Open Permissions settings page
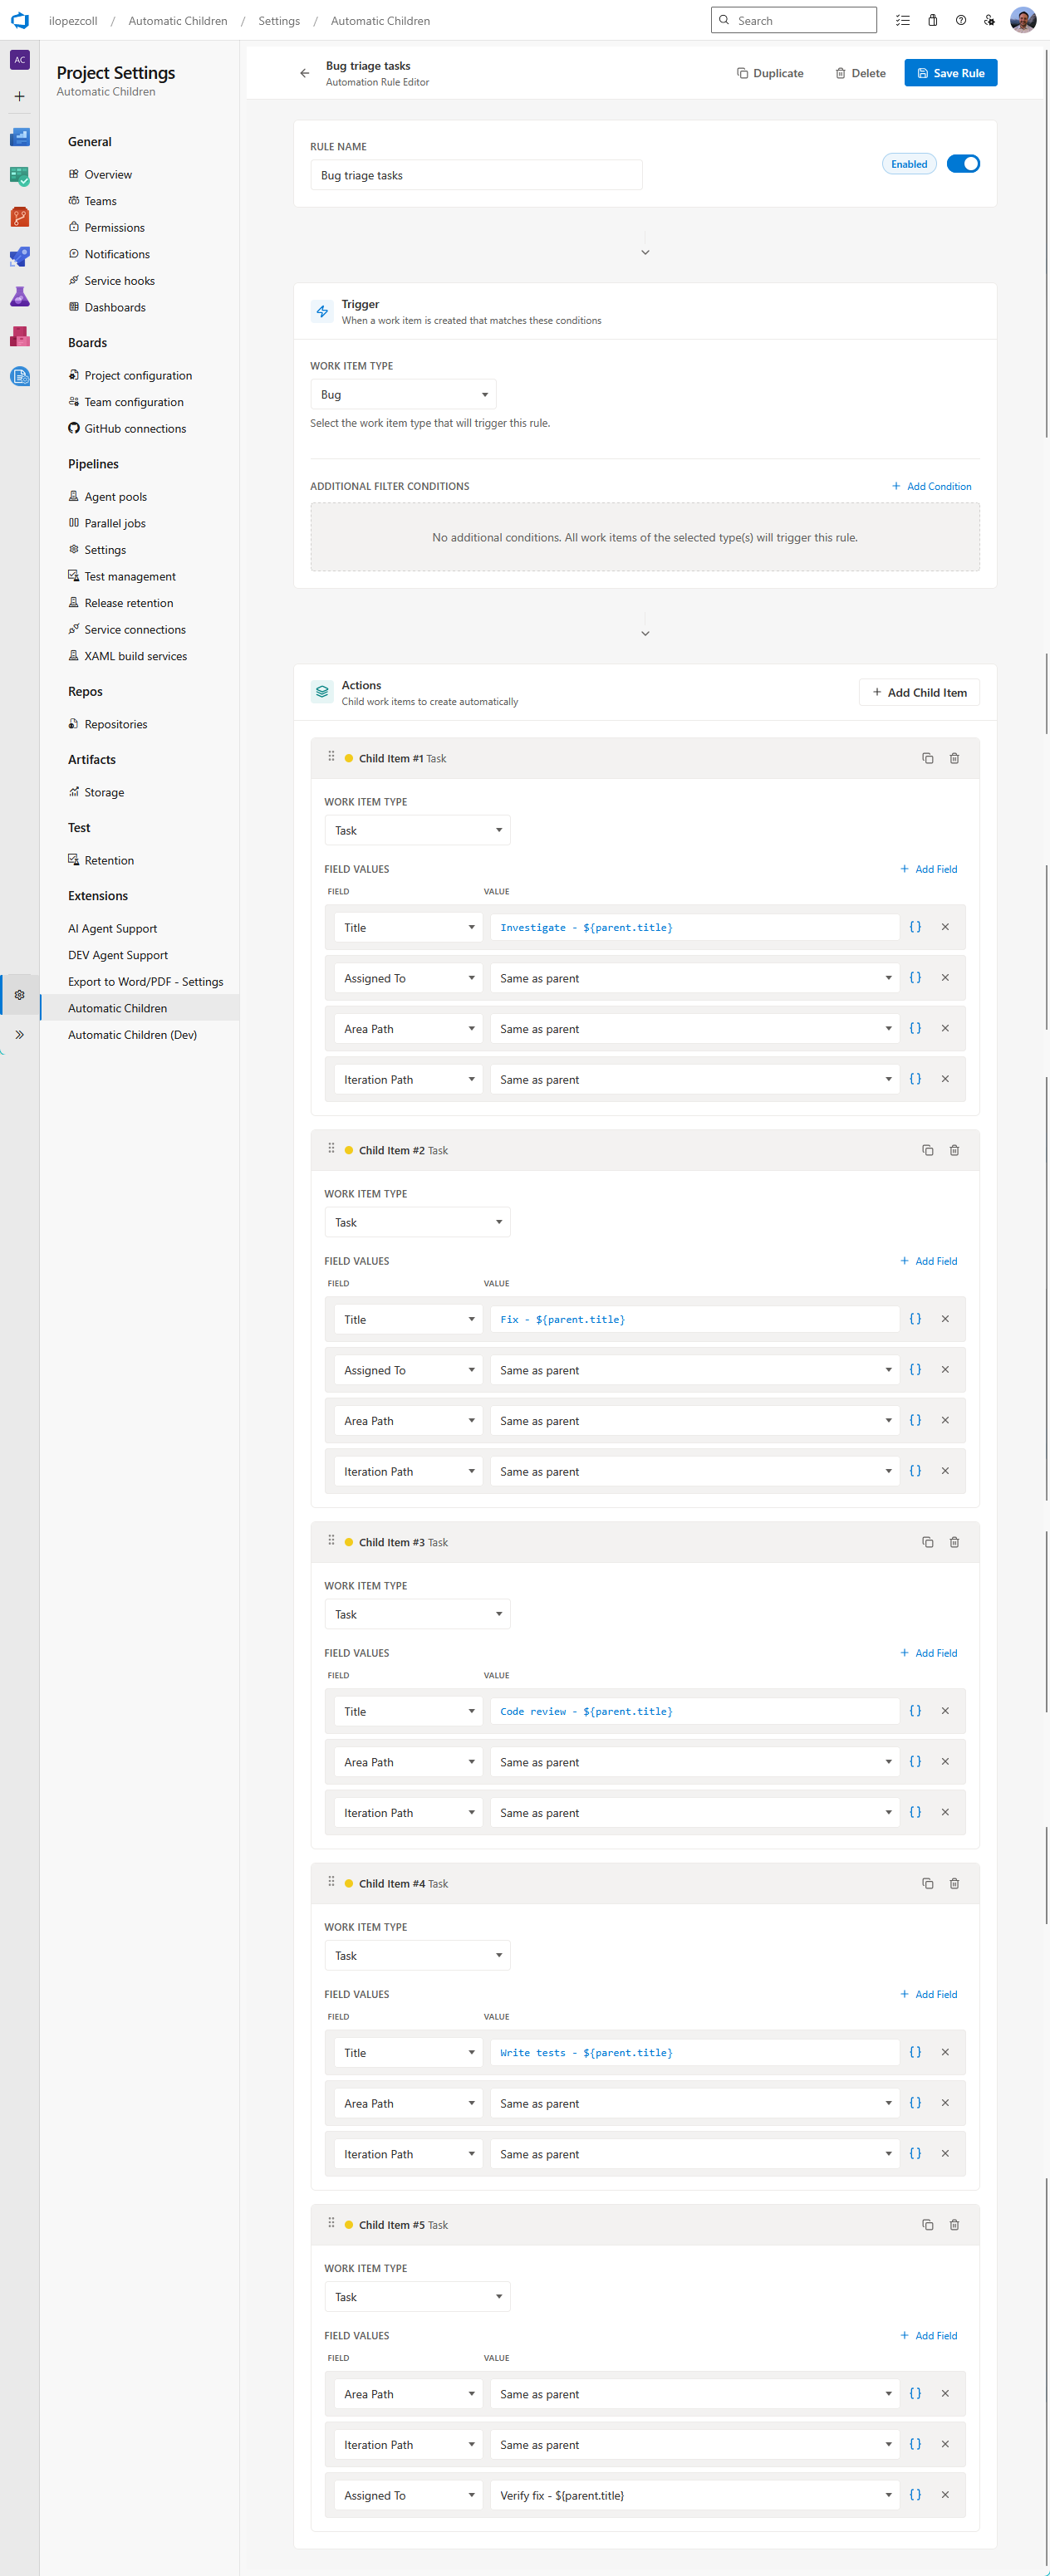1050x2576 pixels. [114, 228]
